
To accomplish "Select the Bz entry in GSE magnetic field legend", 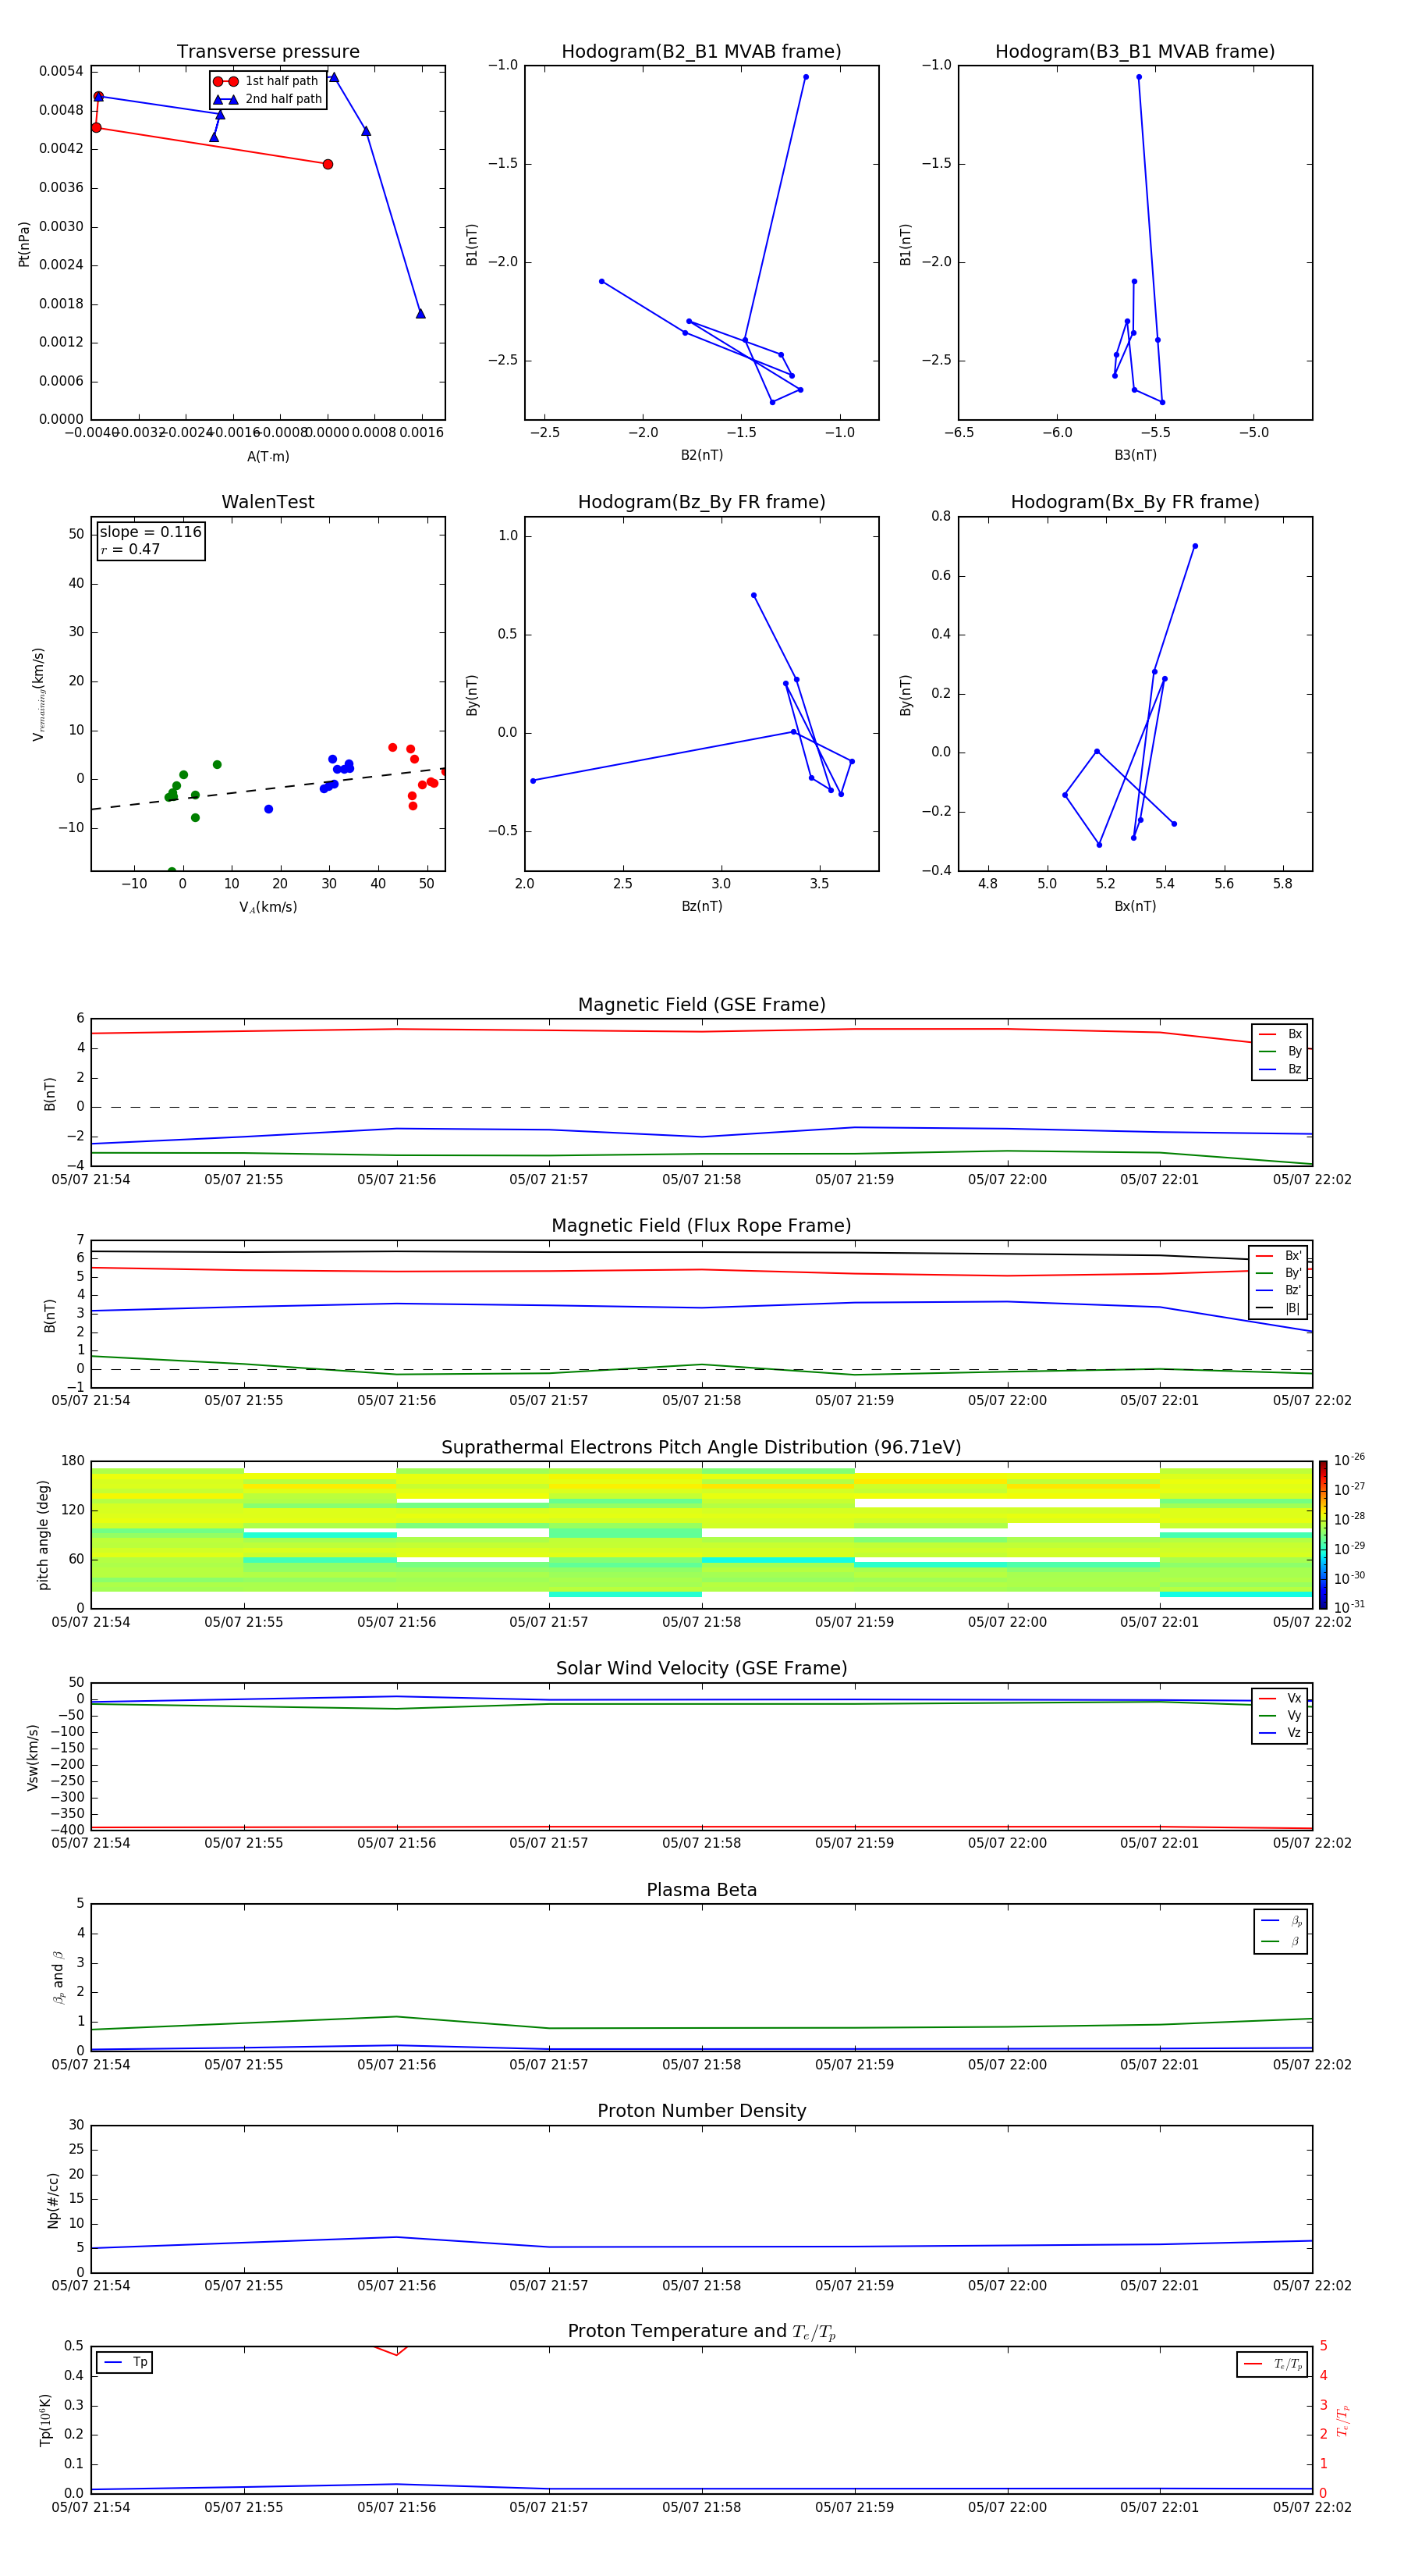I will coord(1280,1069).
